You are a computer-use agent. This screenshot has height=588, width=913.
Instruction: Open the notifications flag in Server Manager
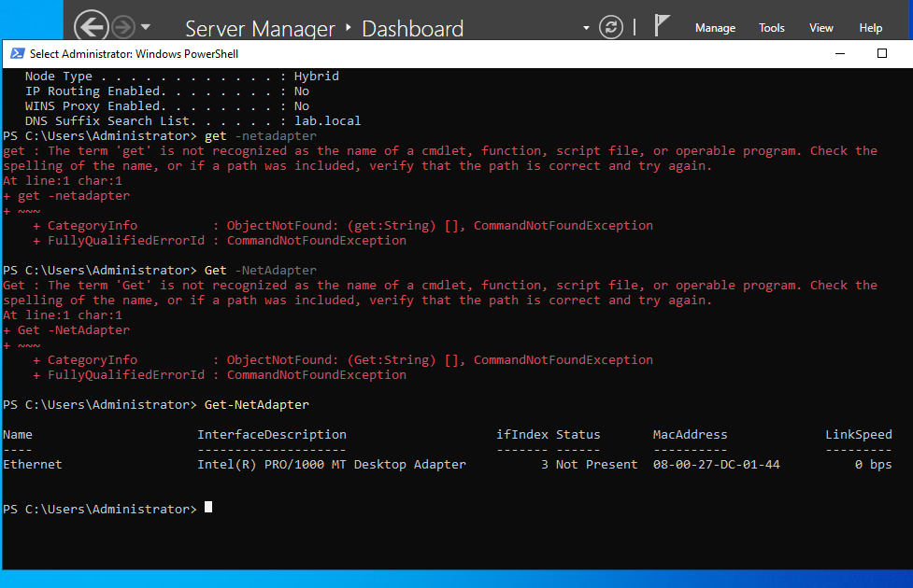coord(661,25)
